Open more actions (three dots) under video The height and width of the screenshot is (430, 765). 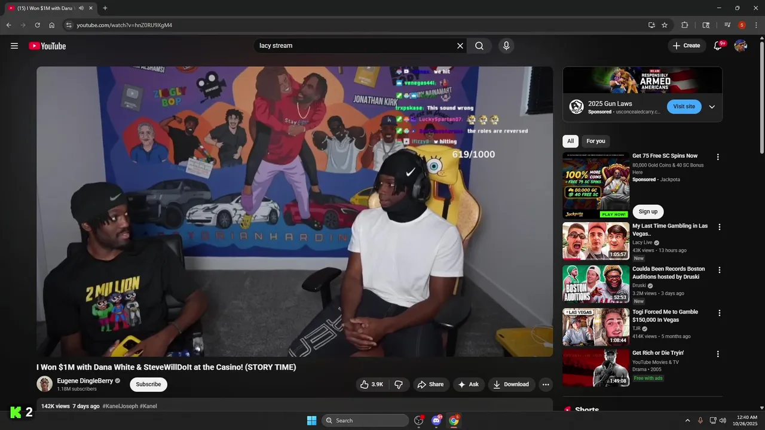[x=546, y=385]
